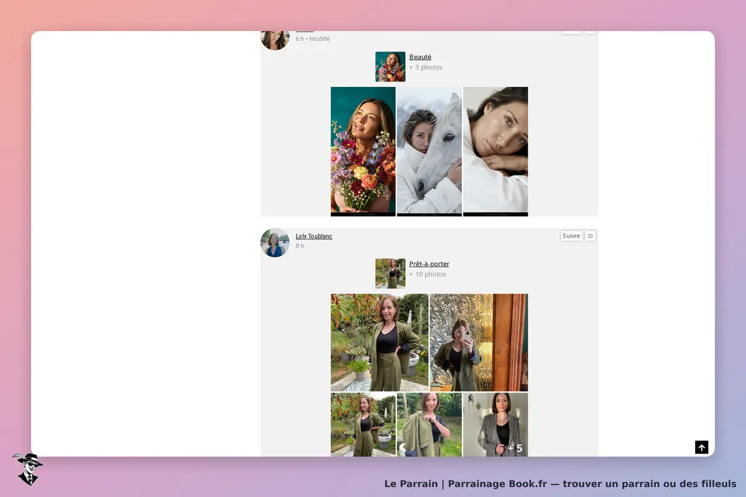Open bottom-row photo of open green jacket
The image size is (746, 497).
pos(430,424)
